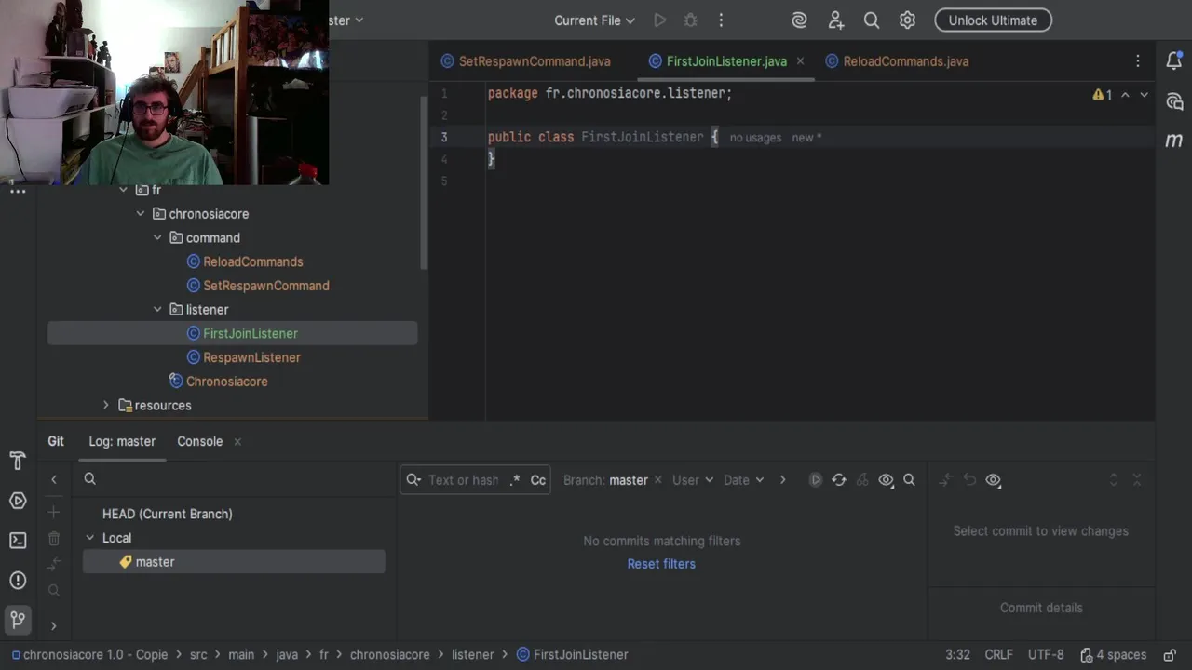
Task: Go to the next highlighted problem arrow
Action: 1145,95
